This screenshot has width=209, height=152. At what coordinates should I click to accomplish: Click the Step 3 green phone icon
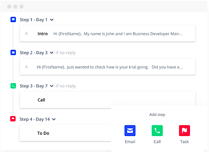[x=13, y=86]
